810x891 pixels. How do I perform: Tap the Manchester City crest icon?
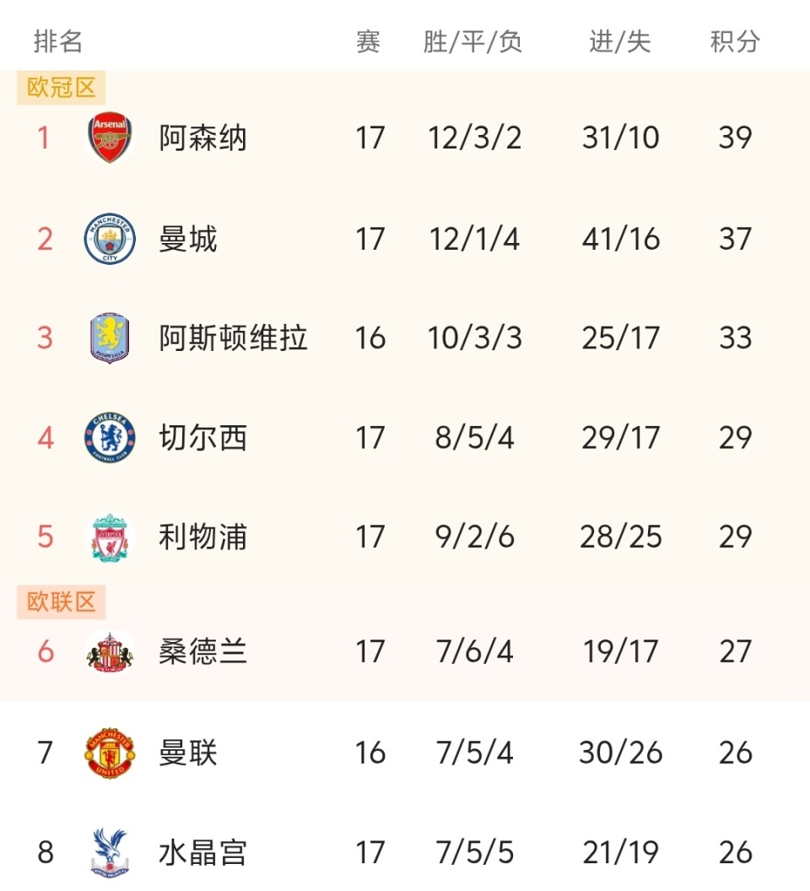tap(110, 239)
